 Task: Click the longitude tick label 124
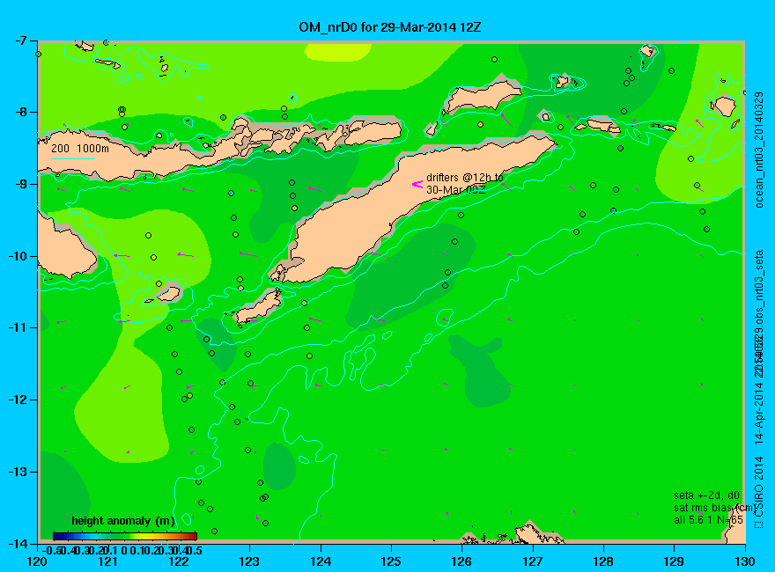coord(321,561)
